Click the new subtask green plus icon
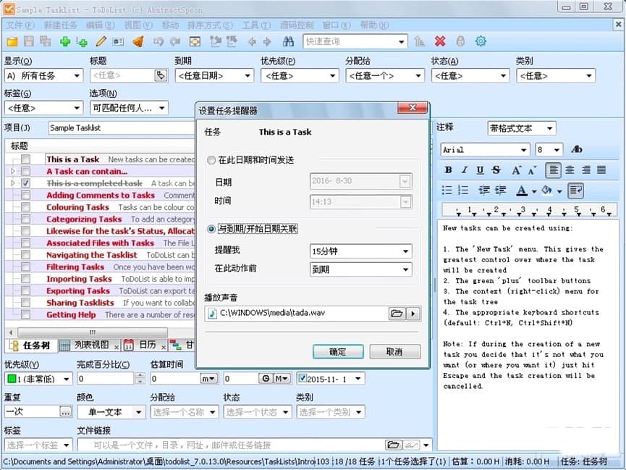This screenshot has width=626, height=470. pos(82,41)
